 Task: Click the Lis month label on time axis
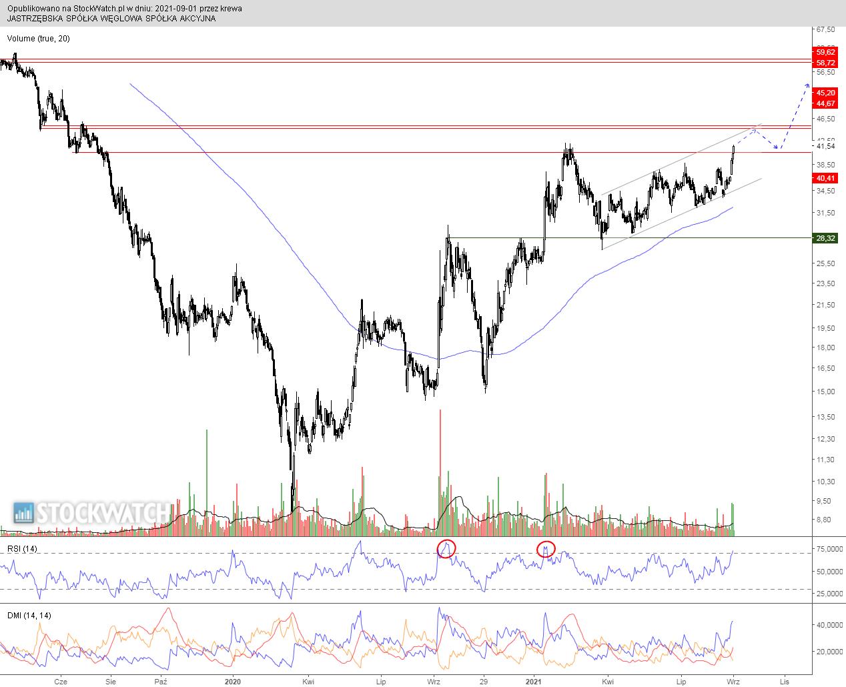click(785, 682)
